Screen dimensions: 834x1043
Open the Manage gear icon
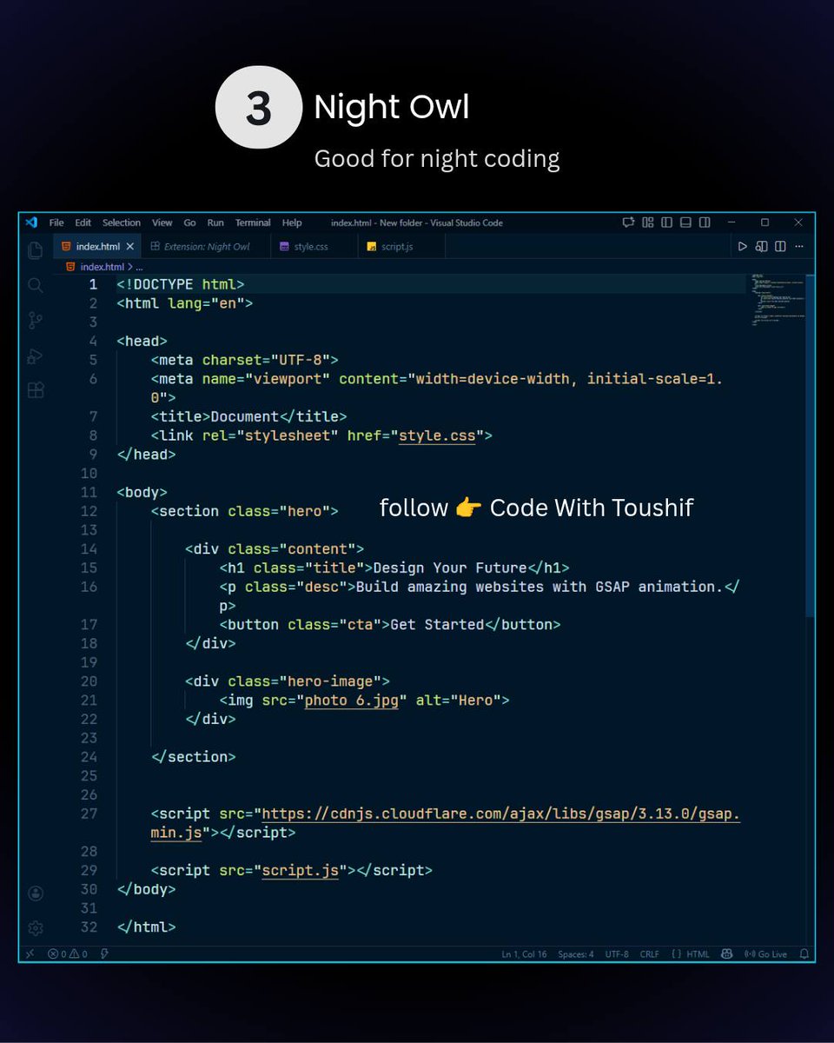pos(36,927)
